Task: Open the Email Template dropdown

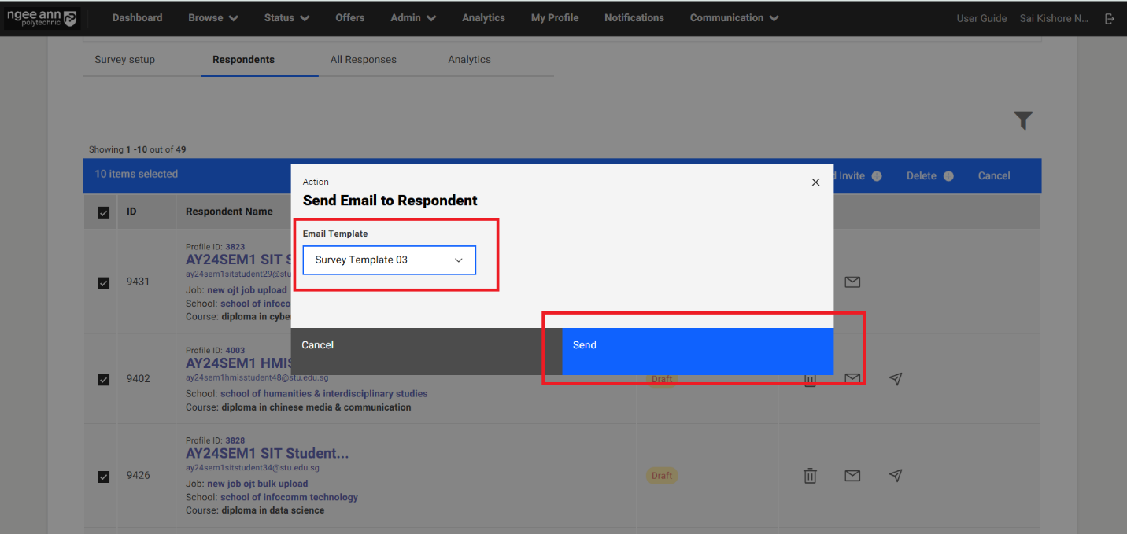Action: pos(389,260)
